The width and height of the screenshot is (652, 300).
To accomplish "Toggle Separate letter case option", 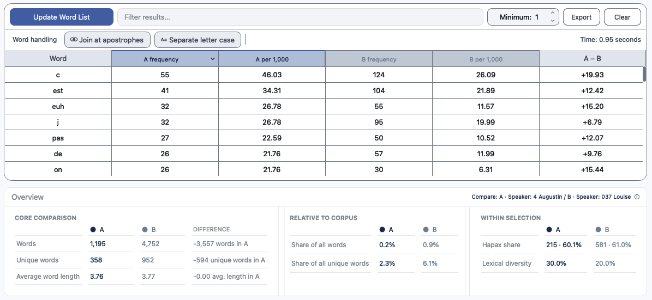I will pos(198,40).
